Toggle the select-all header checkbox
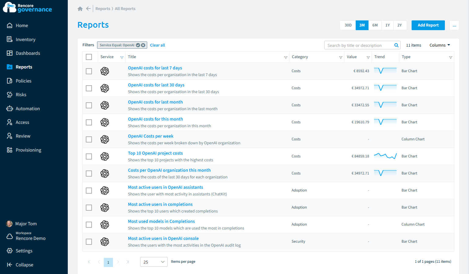The image size is (469, 274). (89, 57)
